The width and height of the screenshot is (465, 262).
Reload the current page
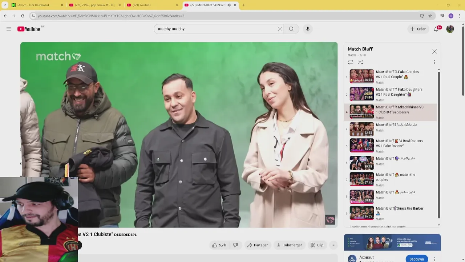[23, 16]
